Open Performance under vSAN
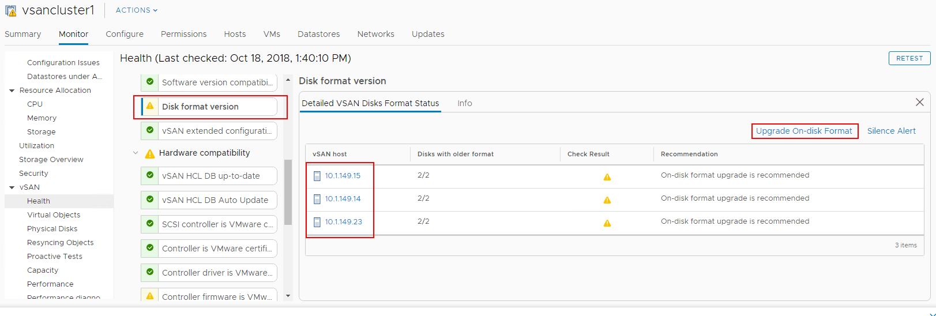936x316 pixels. pyautogui.click(x=50, y=284)
